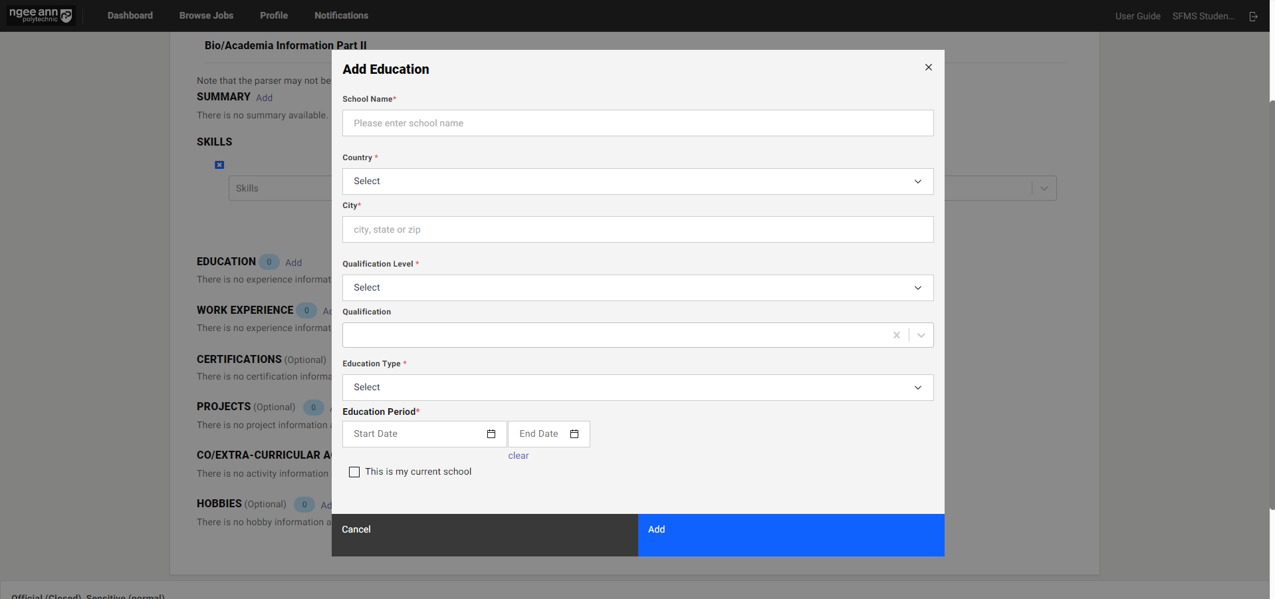Focus the School Name input field
This screenshot has width=1275, height=599.
click(x=637, y=123)
